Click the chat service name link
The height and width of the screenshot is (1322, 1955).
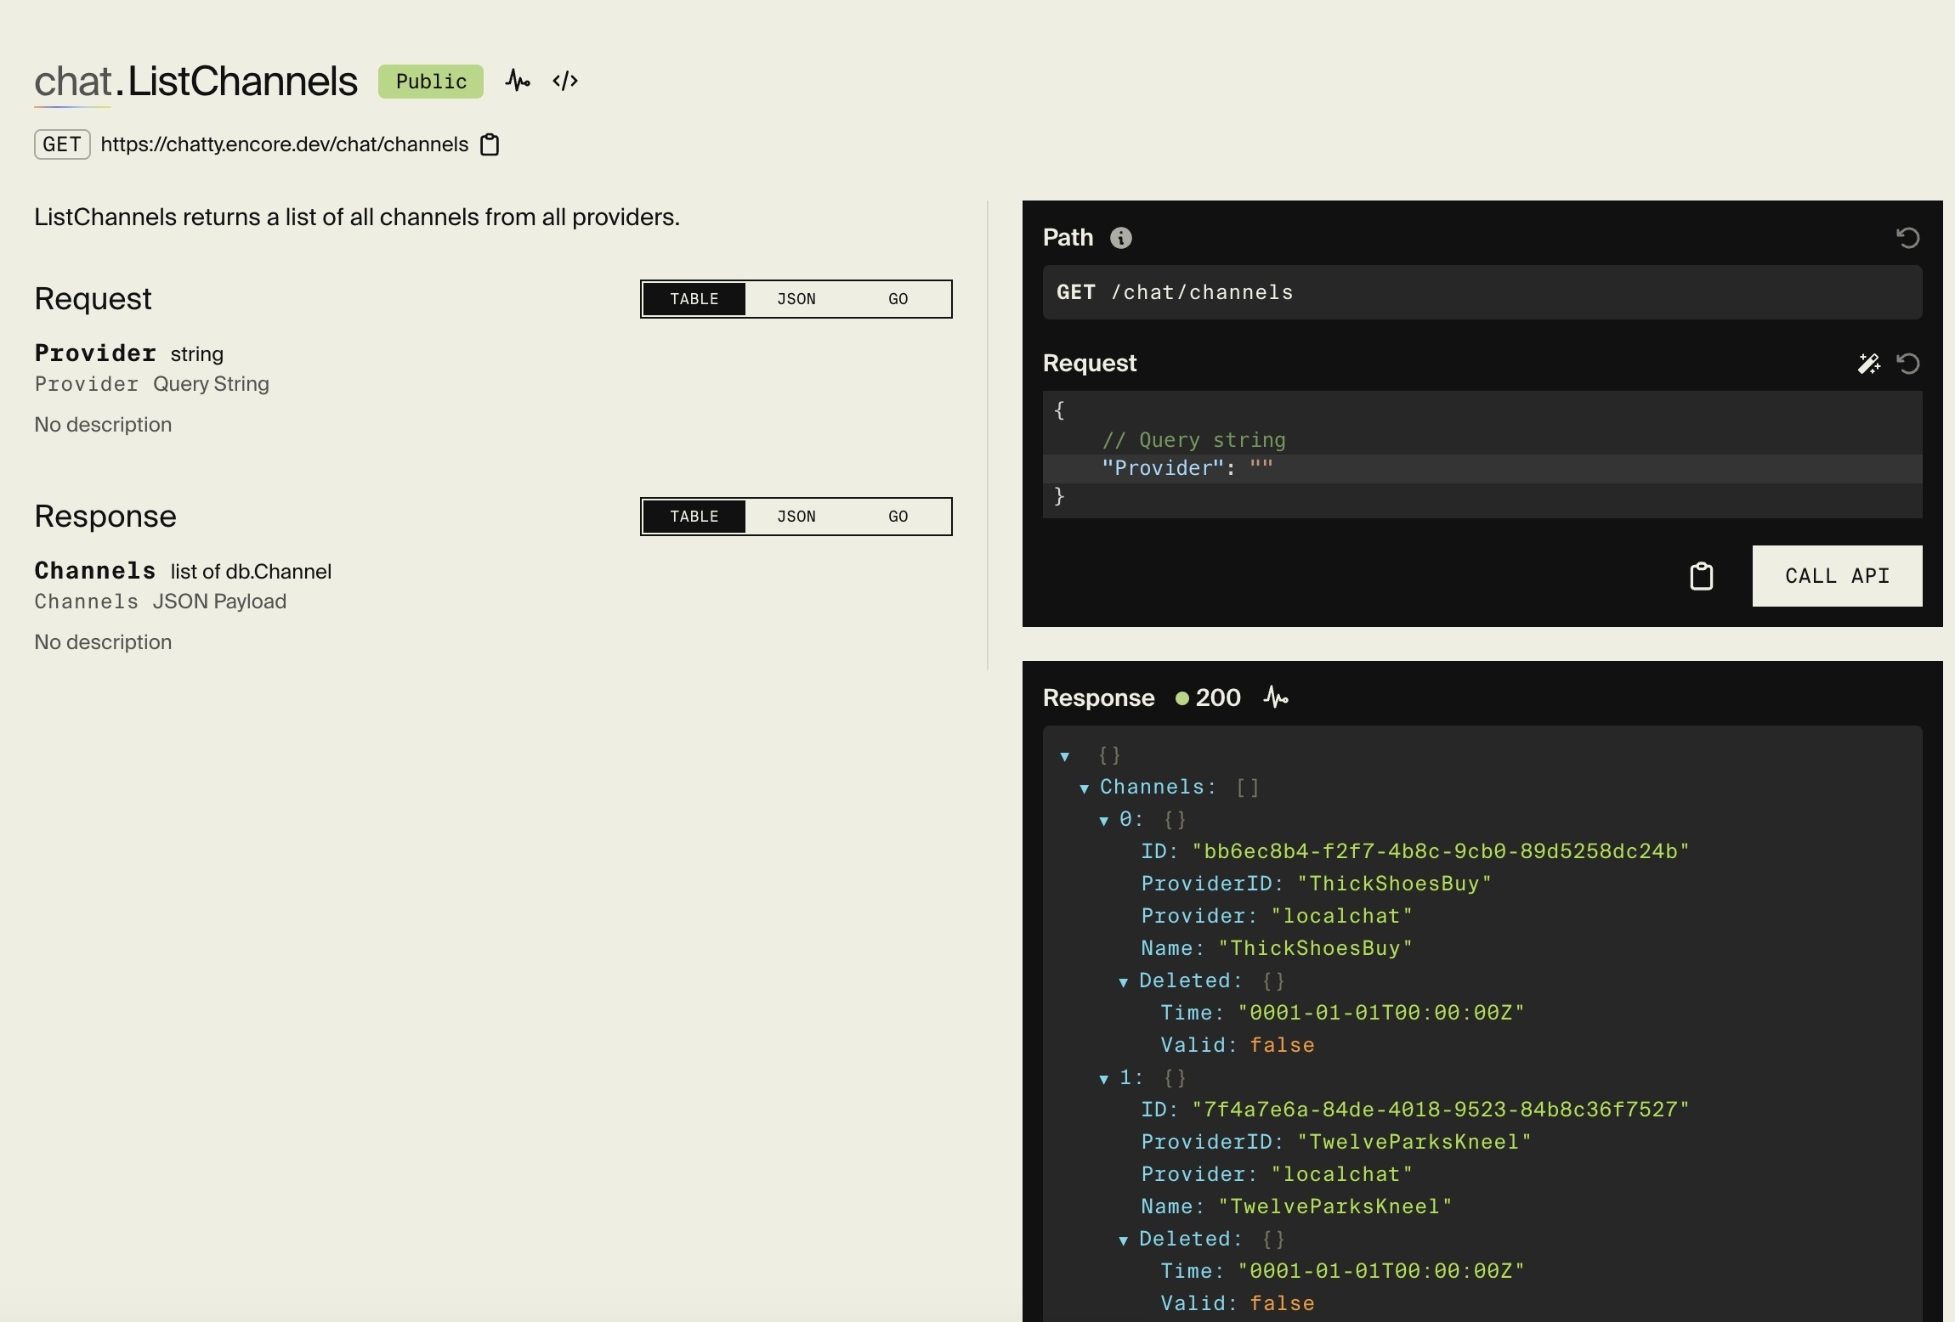[x=73, y=82]
